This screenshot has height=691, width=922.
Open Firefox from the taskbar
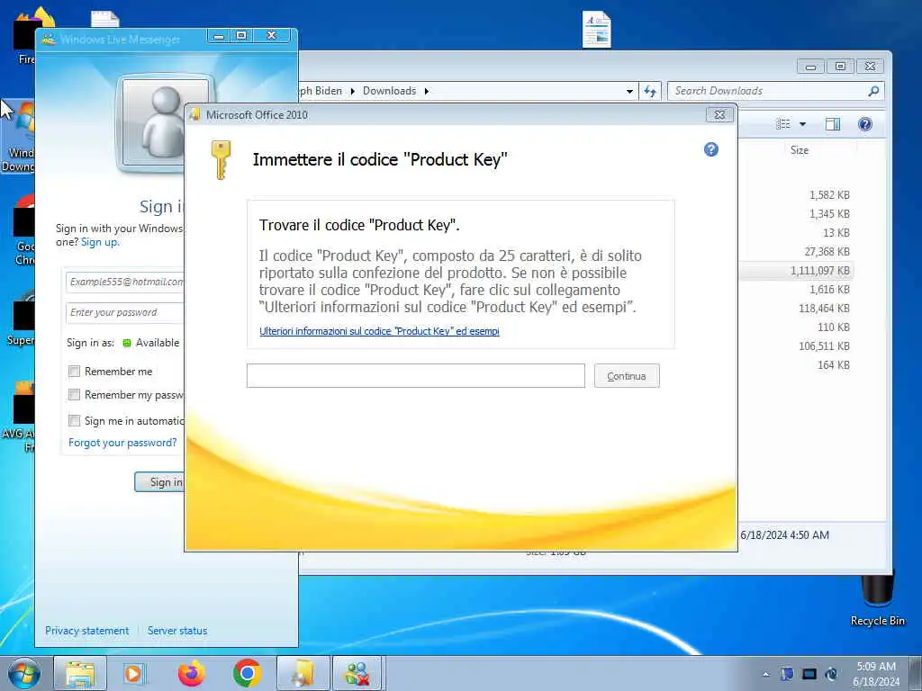point(191,673)
